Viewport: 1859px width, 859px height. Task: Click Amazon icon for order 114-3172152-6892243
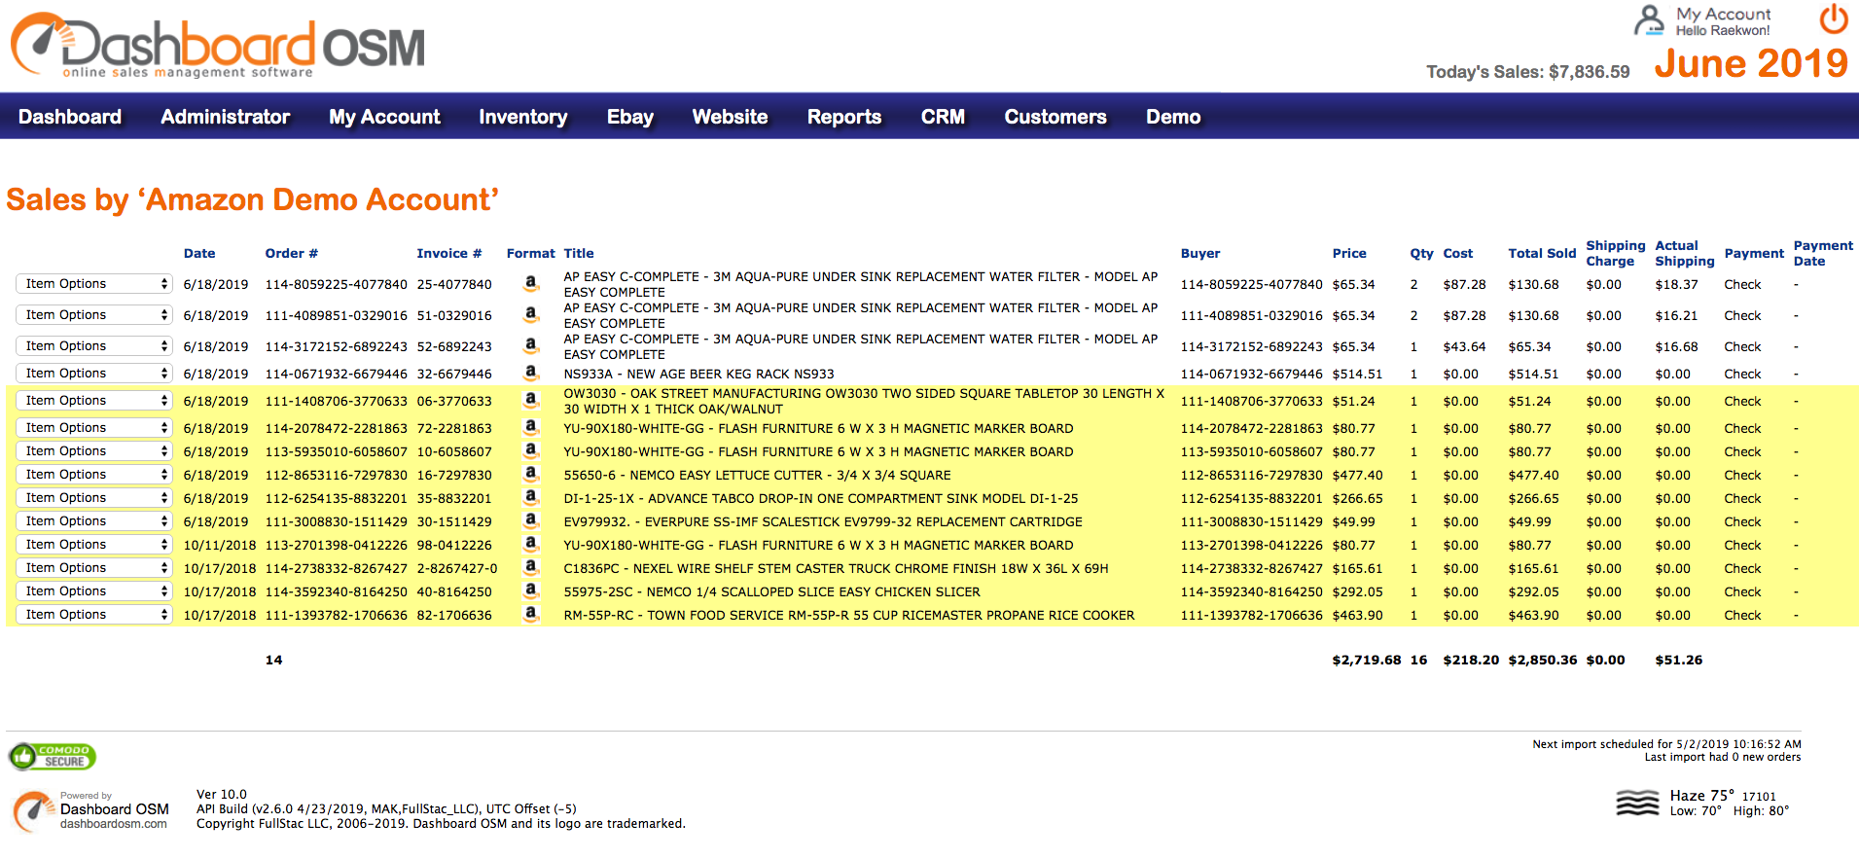[x=531, y=345]
